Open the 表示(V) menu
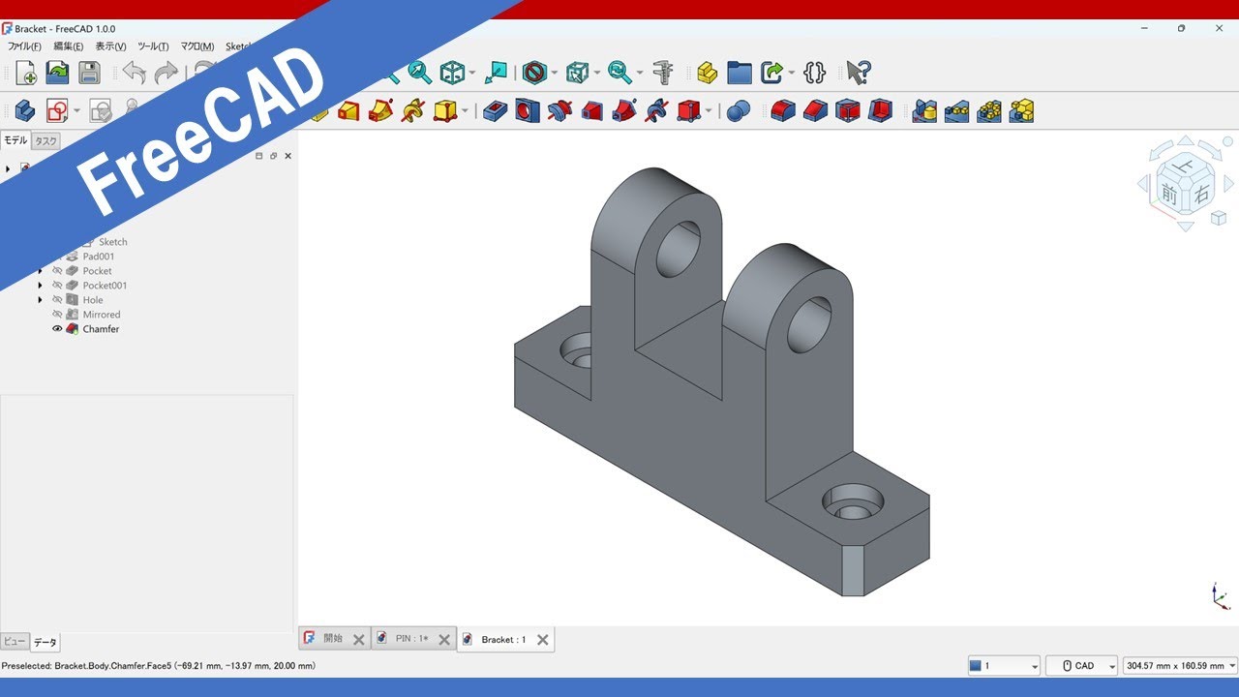Screen dimensions: 1239x697 click(110, 46)
